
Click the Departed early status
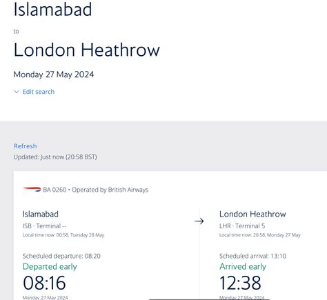[50, 267]
